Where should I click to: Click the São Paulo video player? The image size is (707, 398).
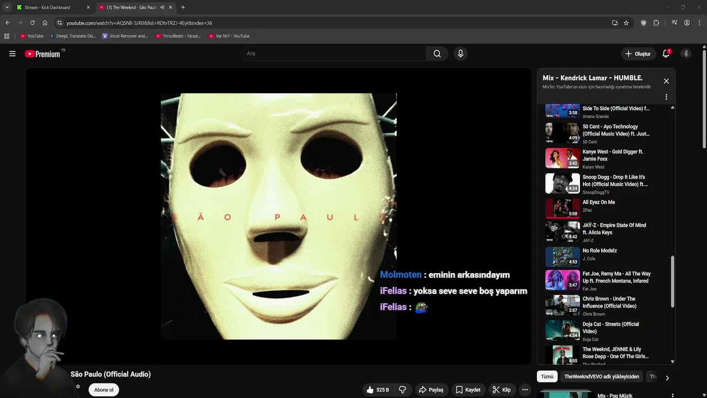pos(278,216)
